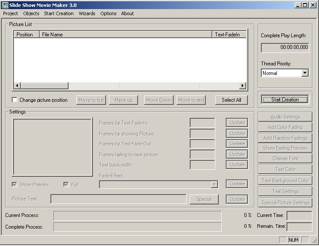Screen dimensions: 319x246
Task: Click Choose Font button
Action: tap(285, 159)
